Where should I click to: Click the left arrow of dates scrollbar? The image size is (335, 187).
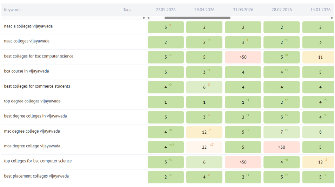[x=148, y=18]
